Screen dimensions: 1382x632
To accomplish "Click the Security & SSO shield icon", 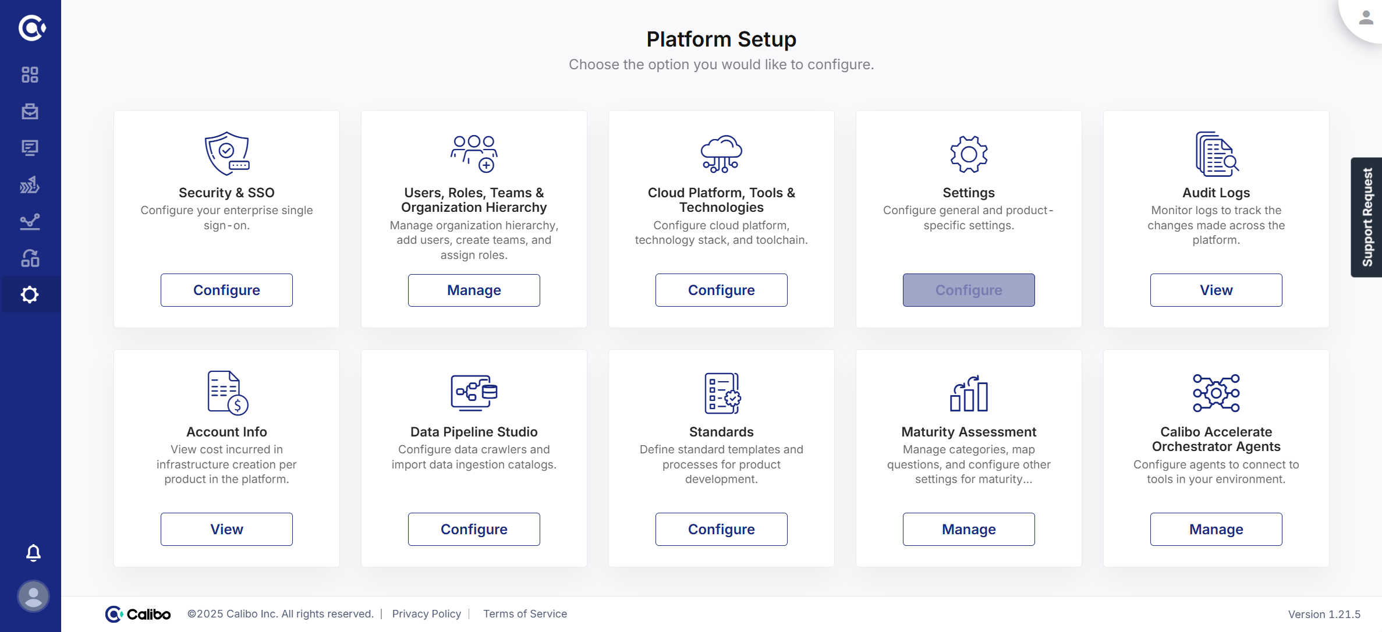I will (x=226, y=154).
